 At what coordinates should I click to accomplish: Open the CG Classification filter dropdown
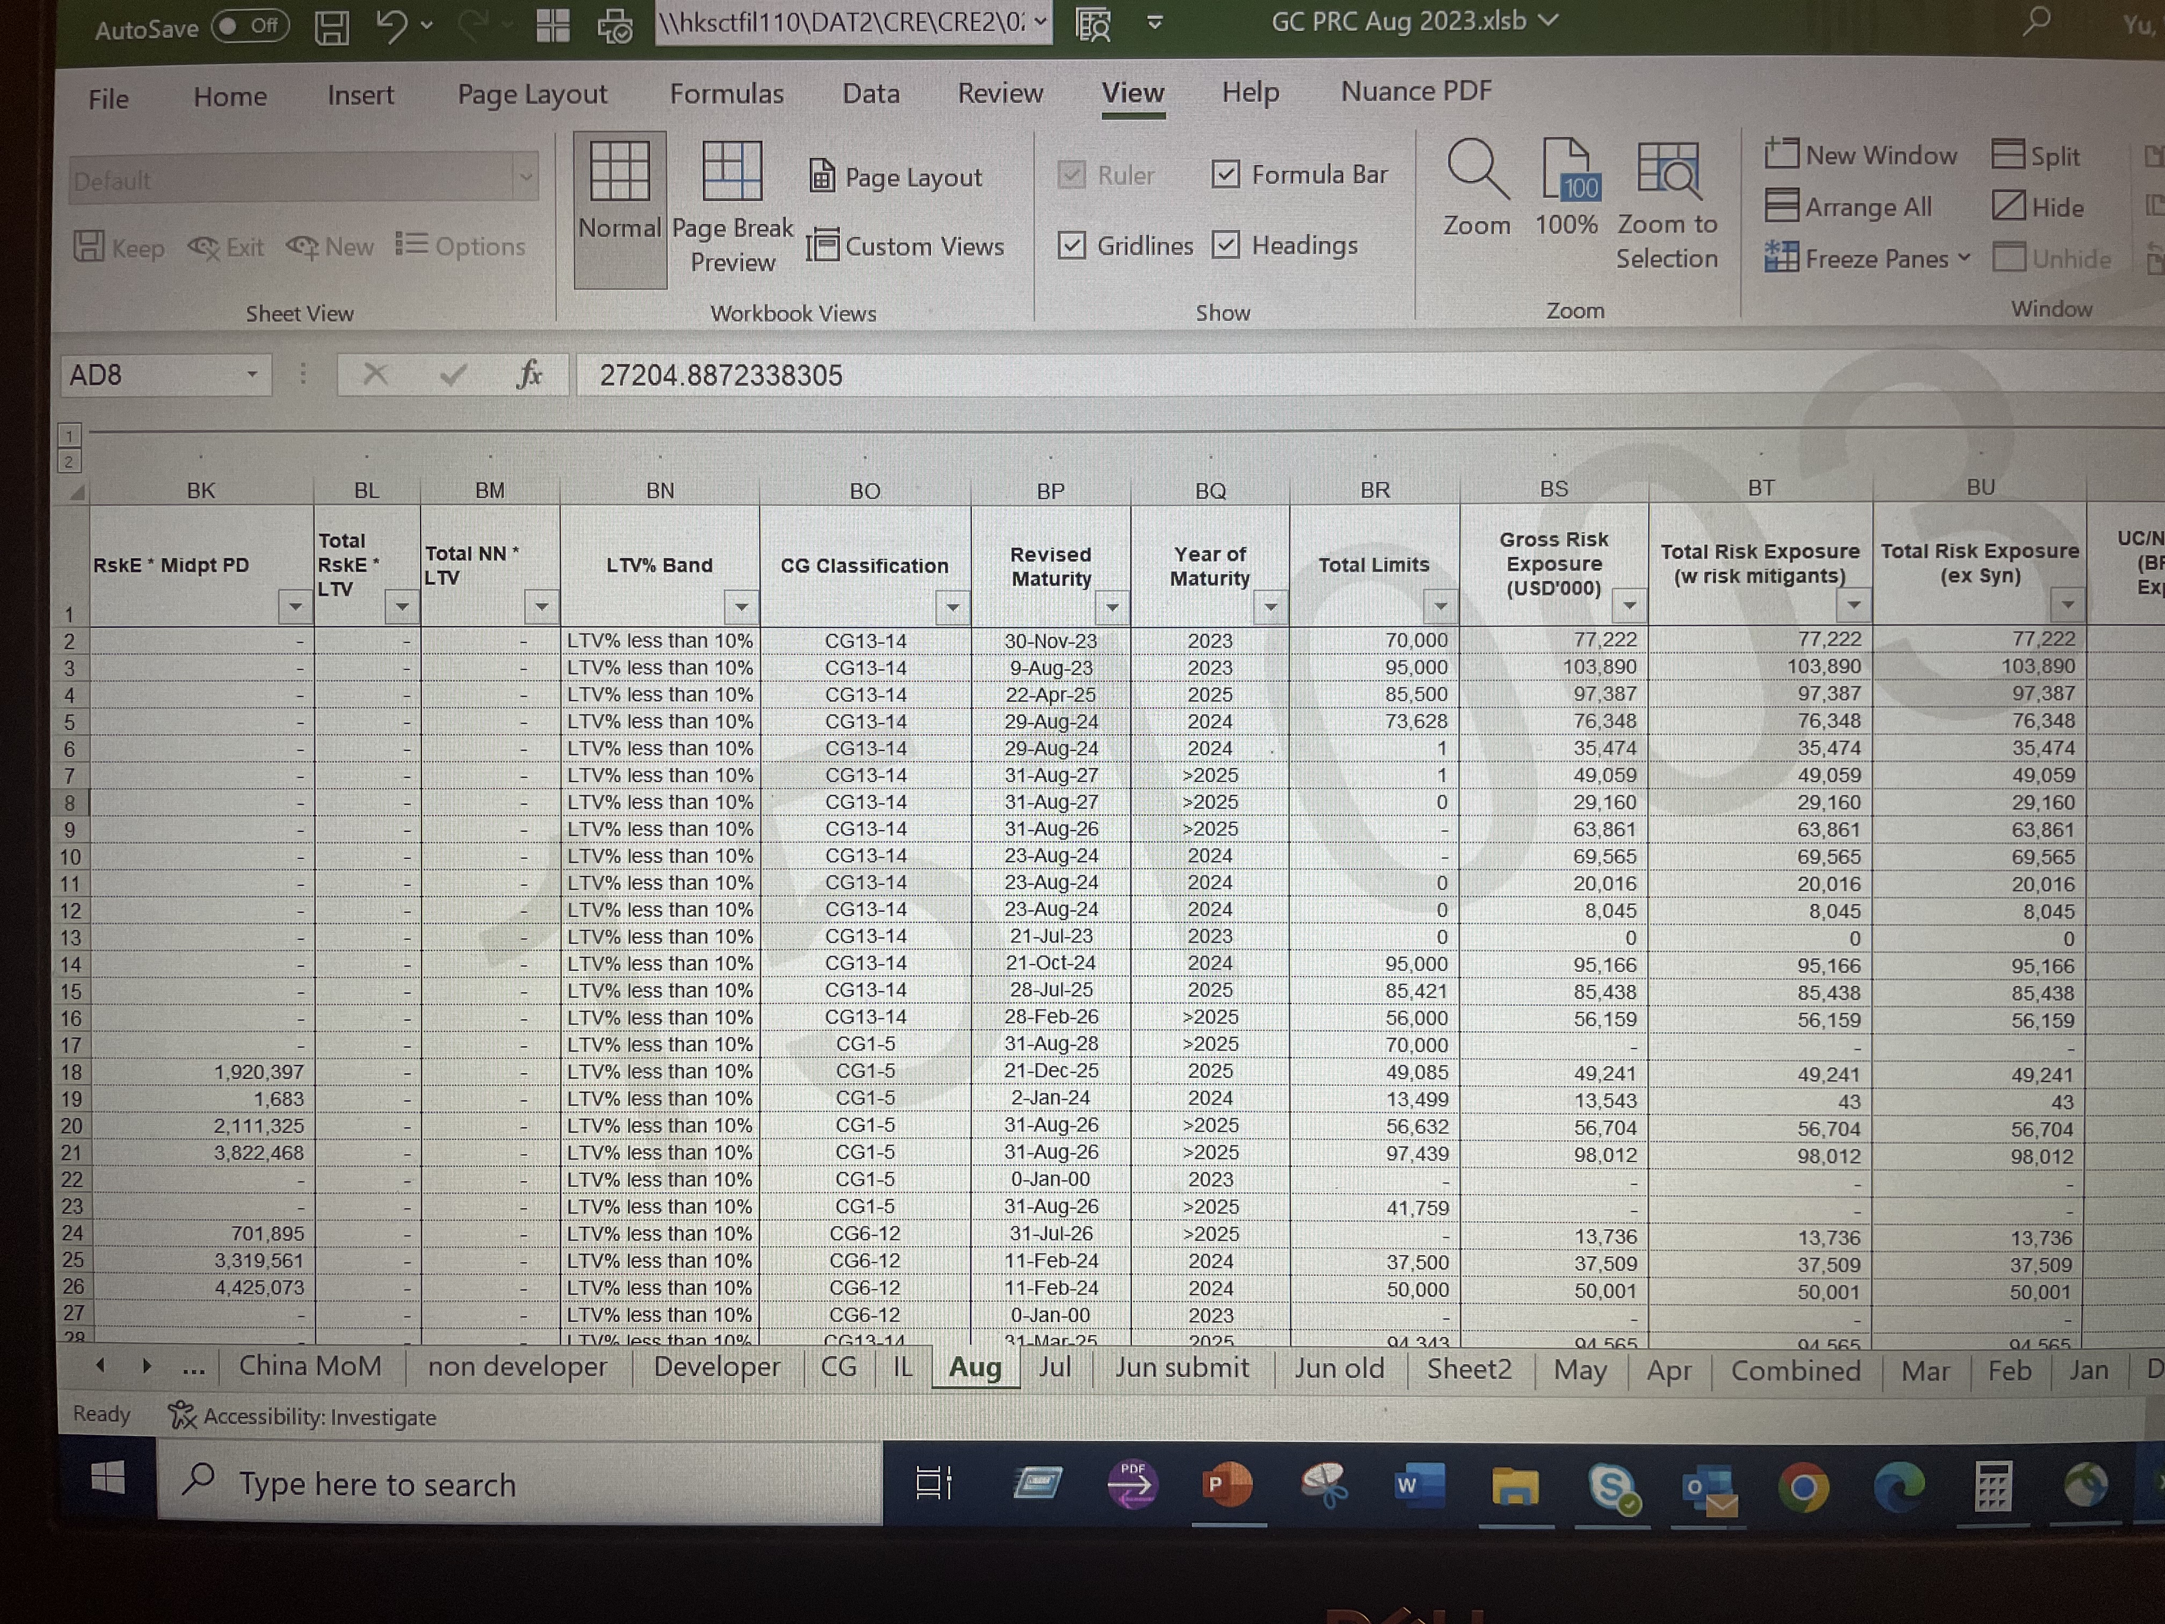(951, 608)
